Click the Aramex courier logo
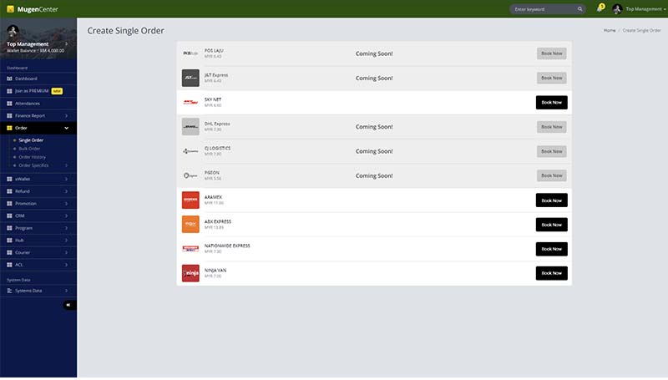 click(x=190, y=200)
